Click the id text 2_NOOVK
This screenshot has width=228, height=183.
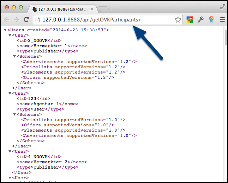click(38, 40)
